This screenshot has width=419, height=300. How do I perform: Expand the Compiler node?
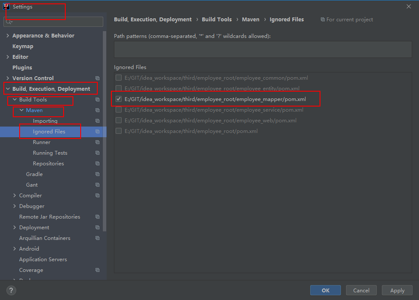tap(15, 195)
